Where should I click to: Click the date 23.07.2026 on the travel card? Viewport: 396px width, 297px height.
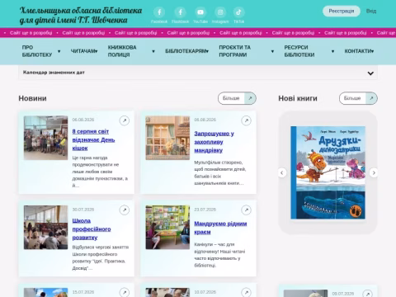coord(205,210)
